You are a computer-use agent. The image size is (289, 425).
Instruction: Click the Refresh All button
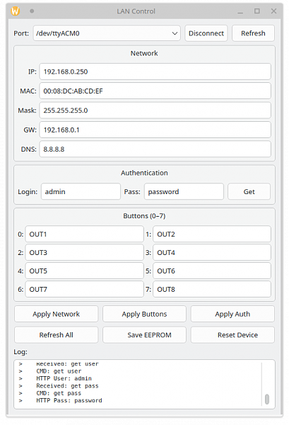(57, 335)
